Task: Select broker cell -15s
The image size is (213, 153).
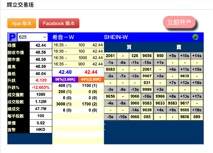Action: click(147, 63)
